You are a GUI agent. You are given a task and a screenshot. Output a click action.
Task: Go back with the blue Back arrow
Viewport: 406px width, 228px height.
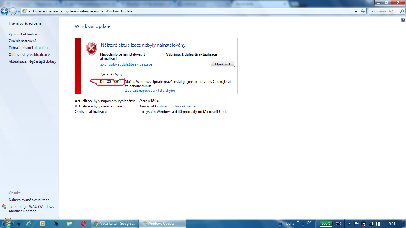(5, 11)
